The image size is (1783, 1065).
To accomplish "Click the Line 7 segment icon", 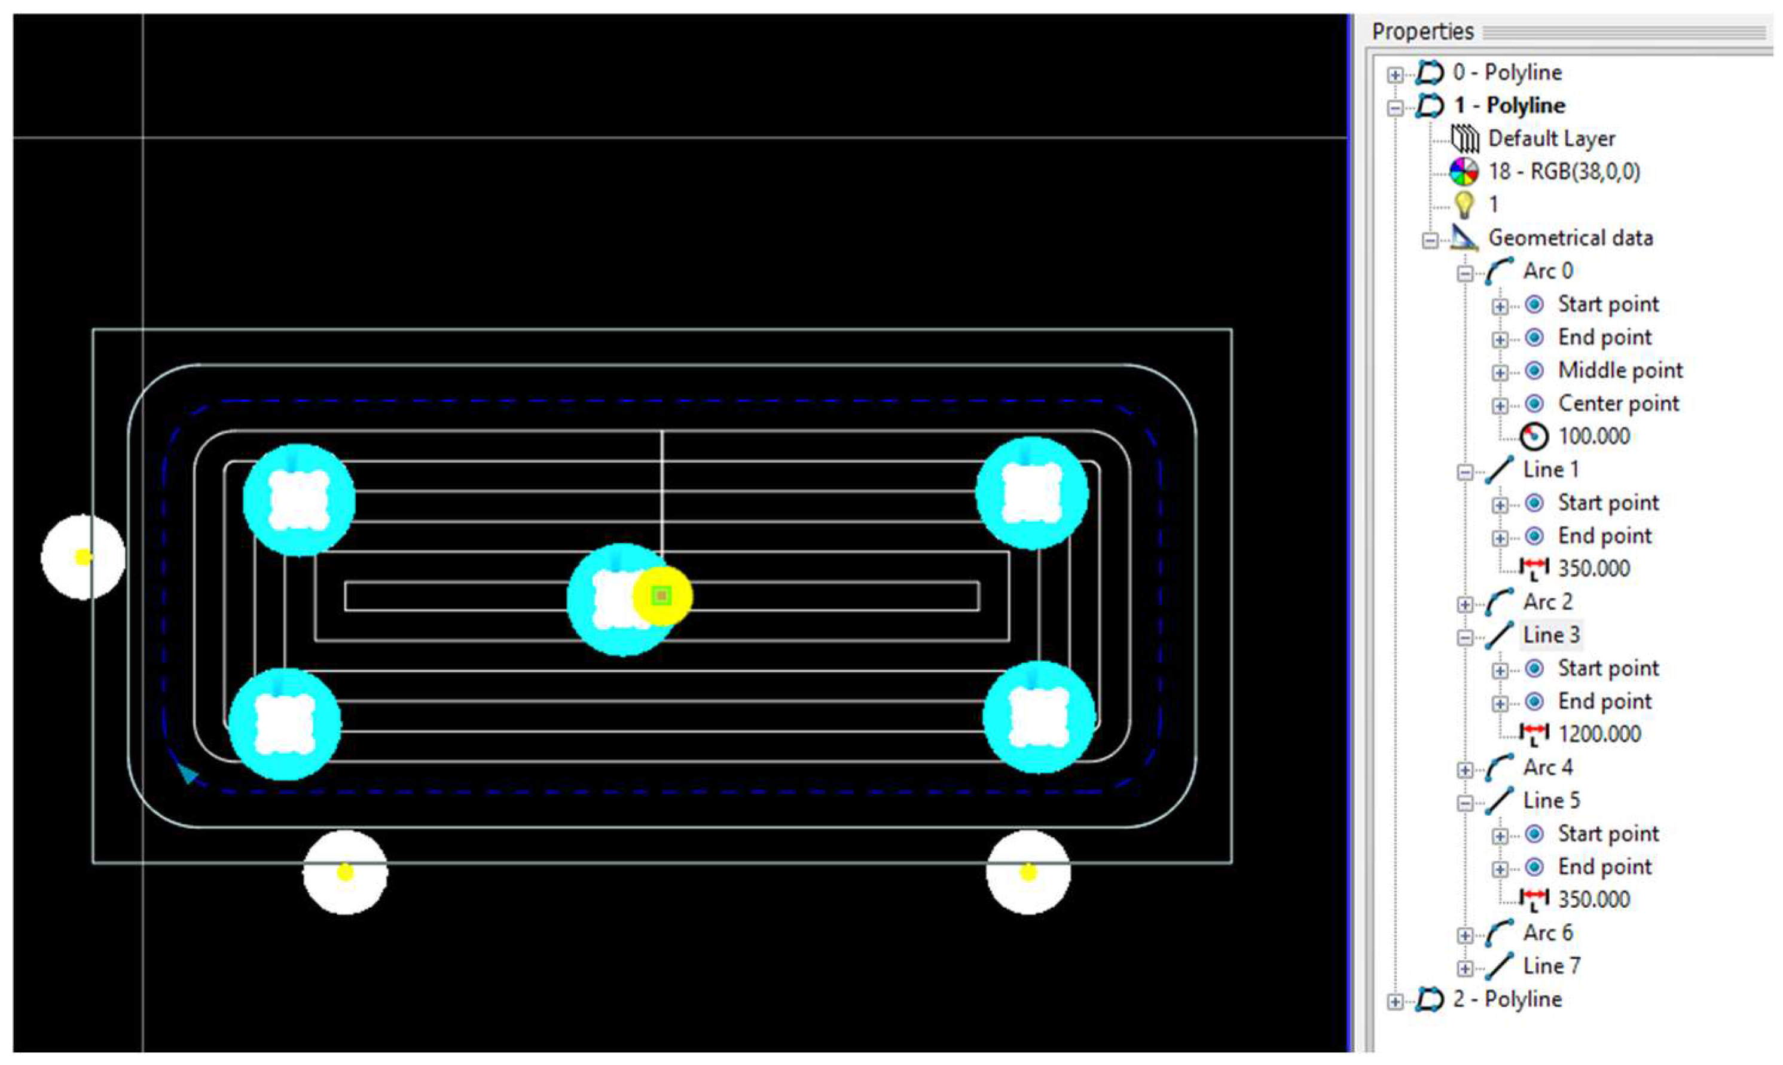I will [x=1499, y=966].
